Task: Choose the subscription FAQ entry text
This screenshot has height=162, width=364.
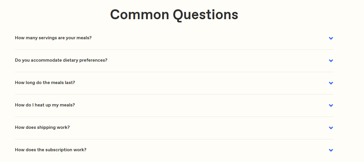Action: coord(51,150)
